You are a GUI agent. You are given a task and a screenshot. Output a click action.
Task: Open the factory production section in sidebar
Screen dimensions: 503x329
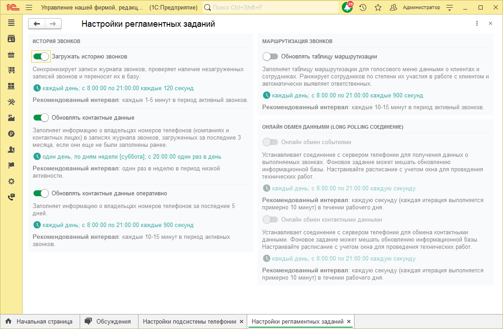click(x=11, y=118)
